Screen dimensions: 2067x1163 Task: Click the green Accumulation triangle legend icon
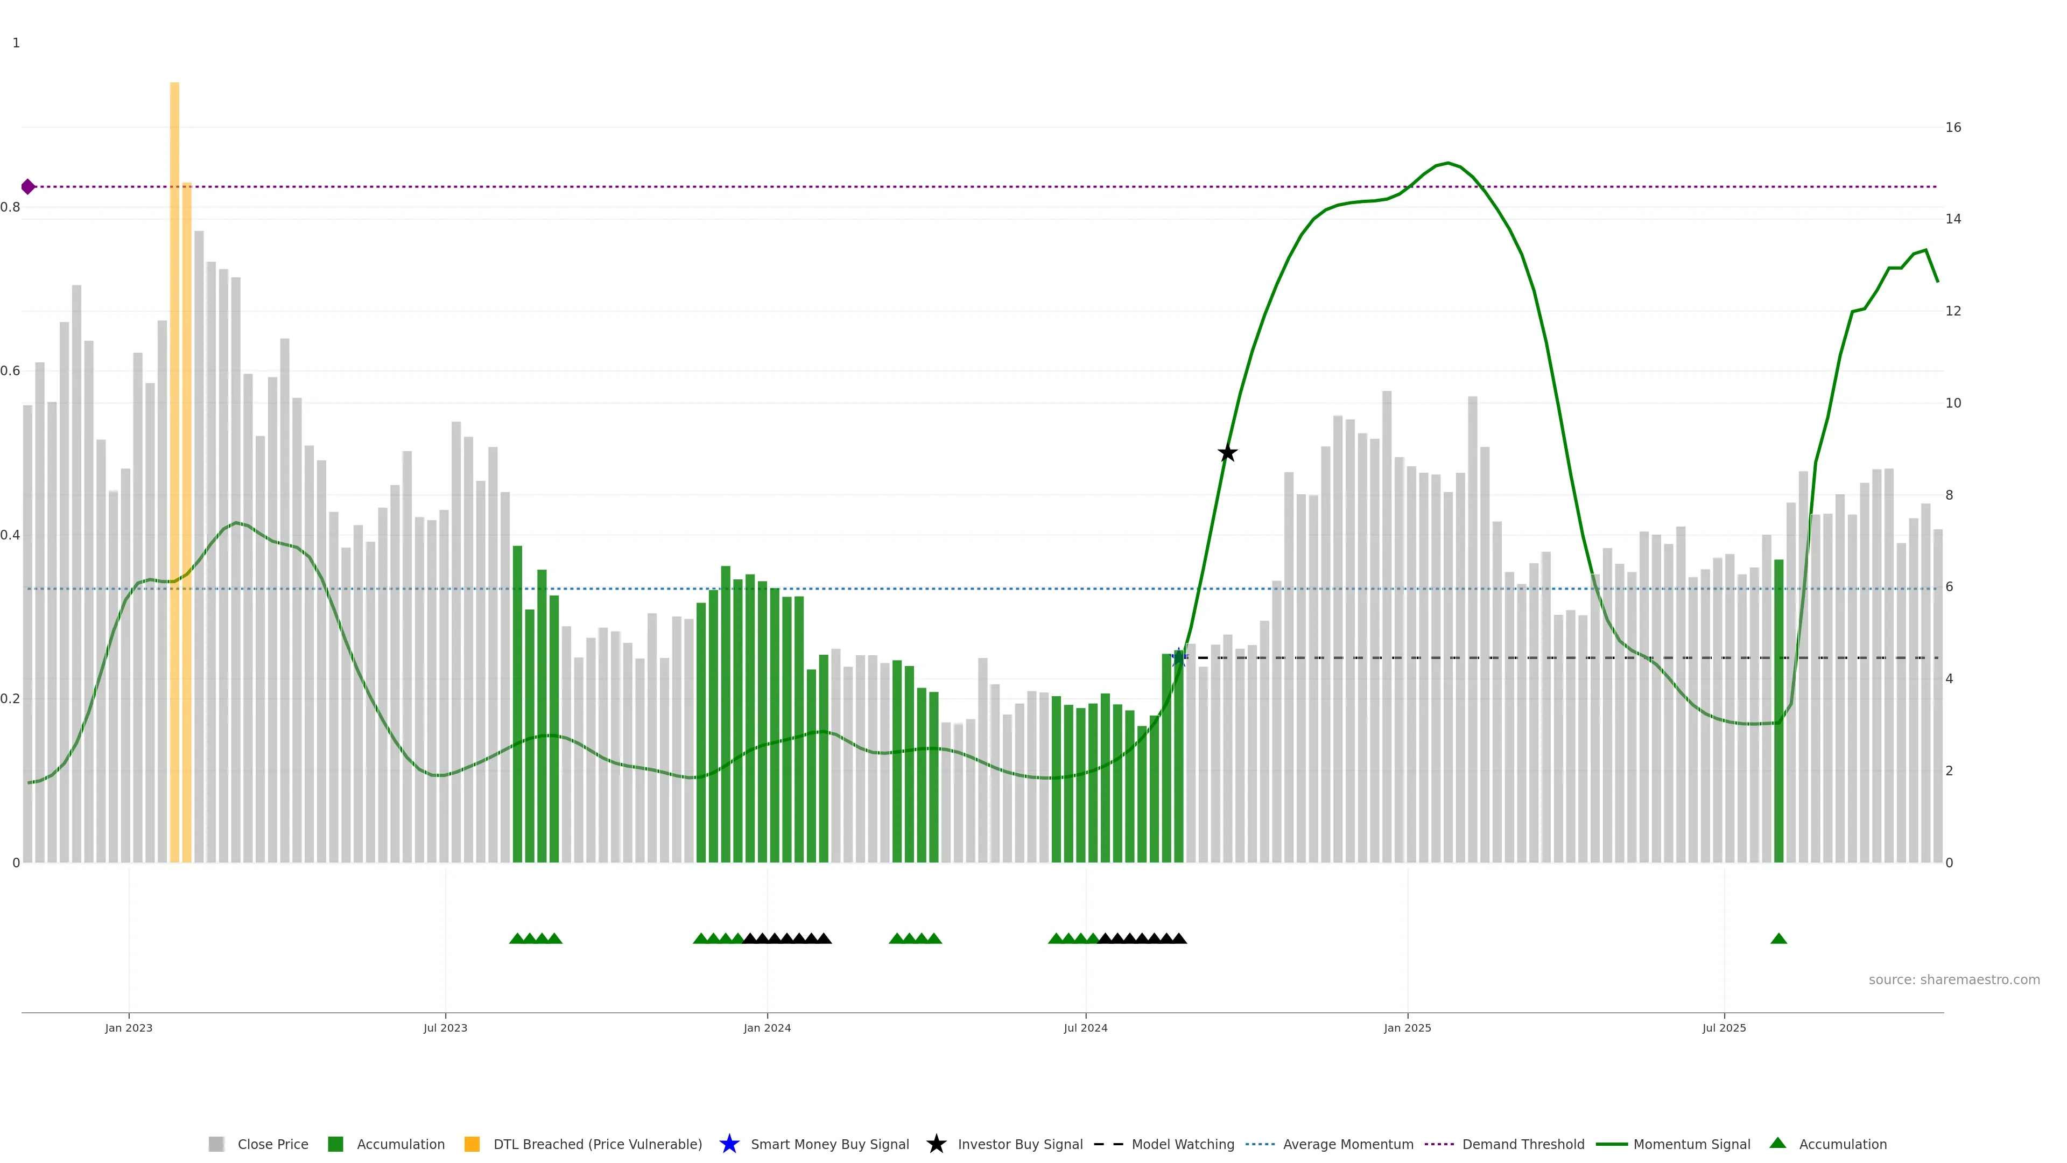click(1777, 1143)
